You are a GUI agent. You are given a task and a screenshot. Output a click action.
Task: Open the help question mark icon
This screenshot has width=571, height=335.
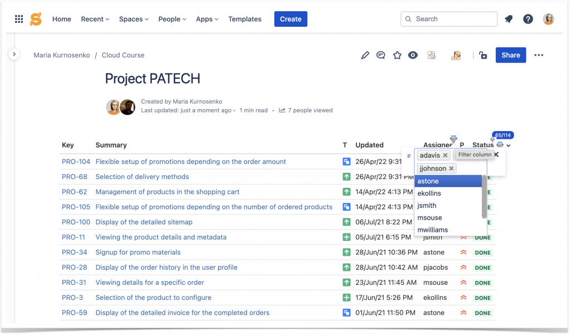tap(528, 18)
